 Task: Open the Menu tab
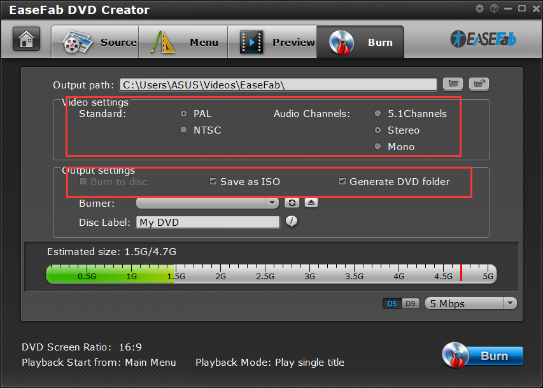click(x=186, y=43)
